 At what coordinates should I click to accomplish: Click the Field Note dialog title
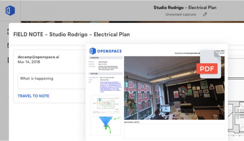[x=71, y=34]
